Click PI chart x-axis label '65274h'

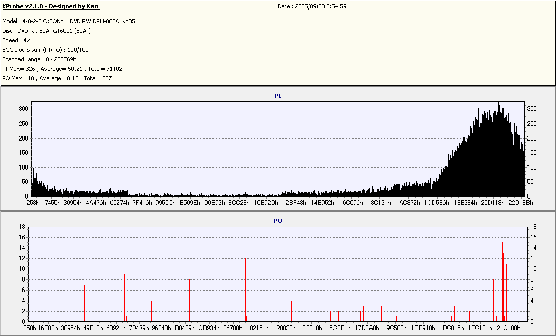pyautogui.click(x=119, y=203)
